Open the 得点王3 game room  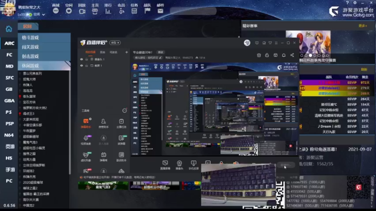[29, 113]
